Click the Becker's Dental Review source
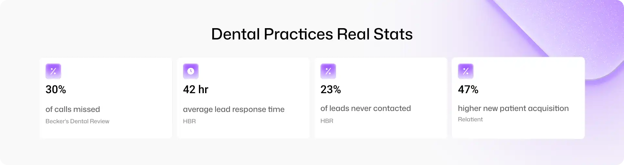Image resolution: width=624 pixels, height=165 pixels. click(77, 121)
